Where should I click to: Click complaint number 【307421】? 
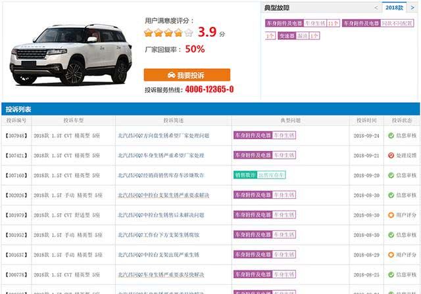[x=16, y=156]
